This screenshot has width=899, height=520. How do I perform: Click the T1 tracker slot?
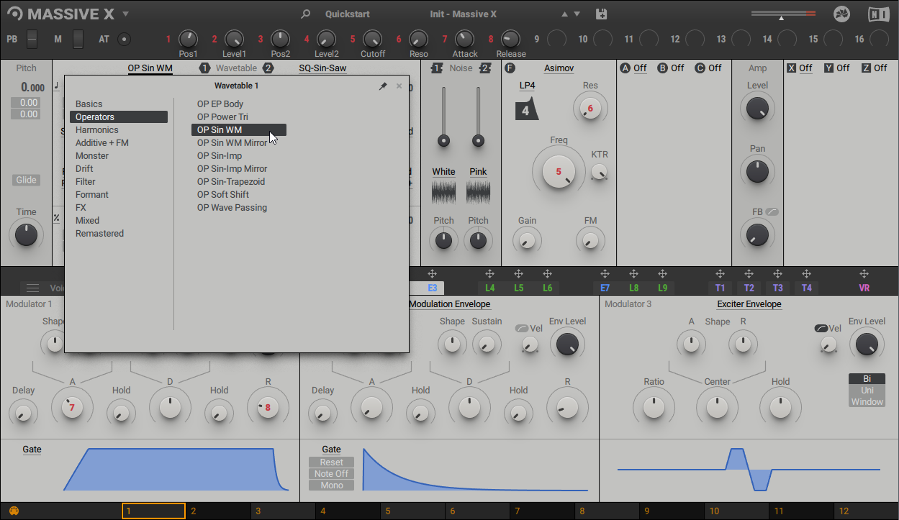pyautogui.click(x=720, y=288)
